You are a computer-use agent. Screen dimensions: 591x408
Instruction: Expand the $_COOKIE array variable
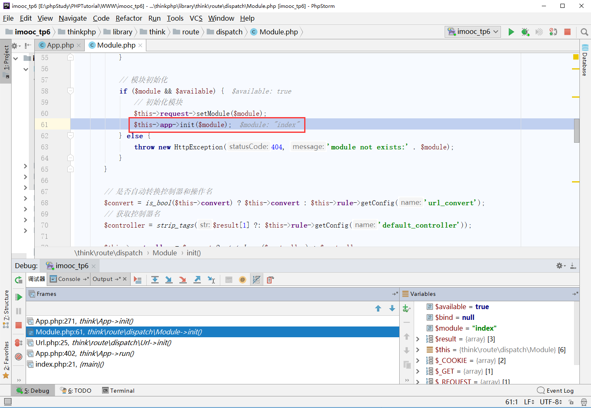pos(417,361)
